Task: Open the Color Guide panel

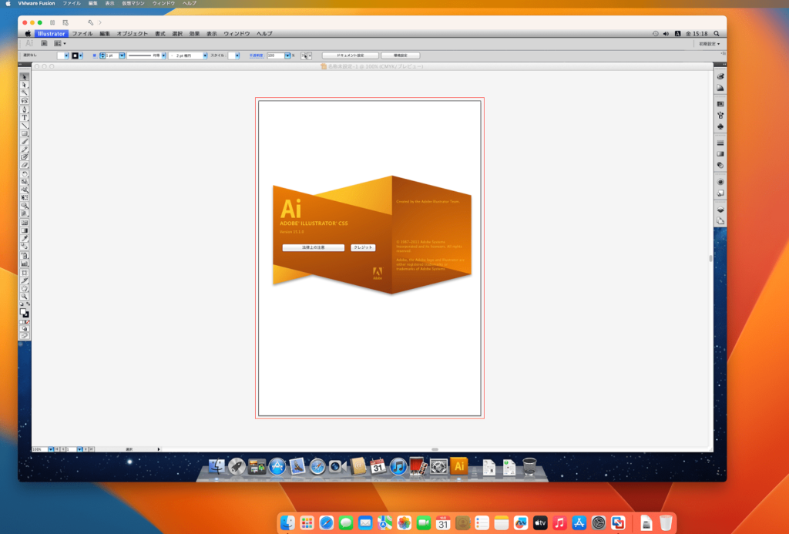Action: (720, 88)
